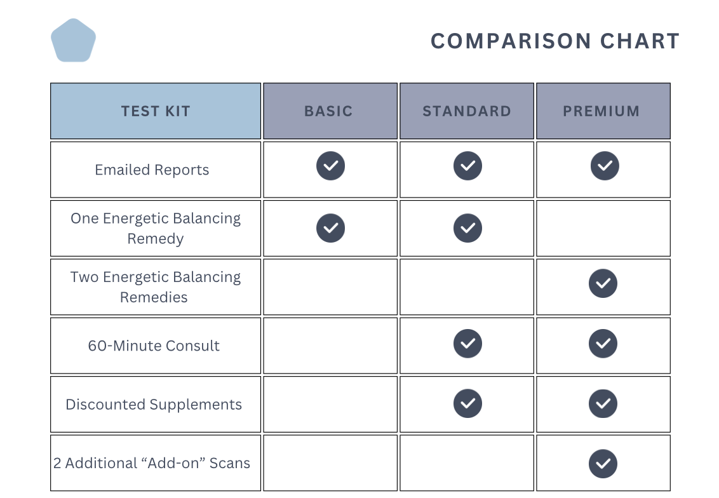Click Basic checkmark for One Energetic Balancing Remedy
This screenshot has height=498, width=719.
(x=330, y=228)
